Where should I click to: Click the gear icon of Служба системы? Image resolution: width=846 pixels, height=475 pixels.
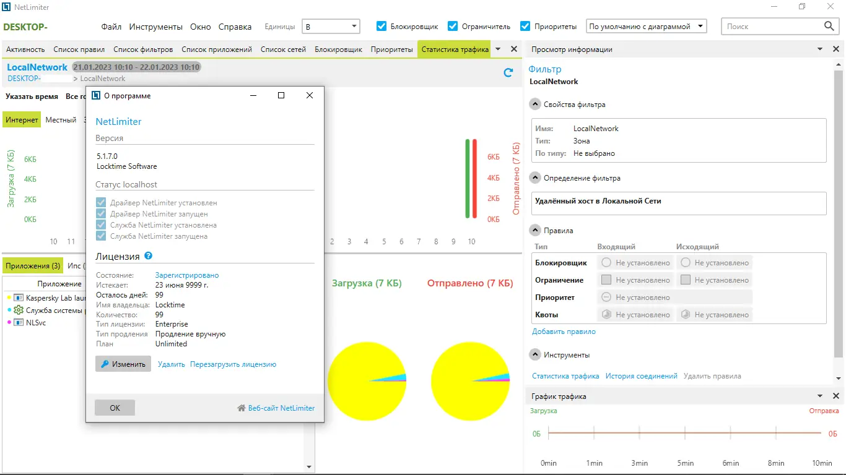click(19, 310)
